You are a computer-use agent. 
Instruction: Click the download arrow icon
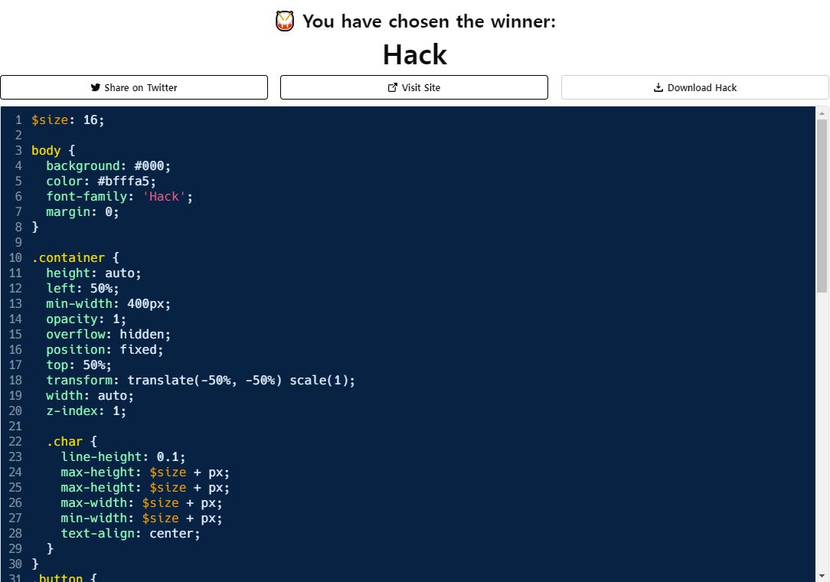point(658,87)
